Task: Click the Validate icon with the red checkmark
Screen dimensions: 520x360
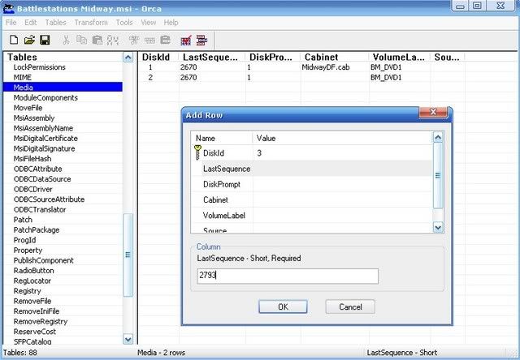Action: [x=186, y=40]
